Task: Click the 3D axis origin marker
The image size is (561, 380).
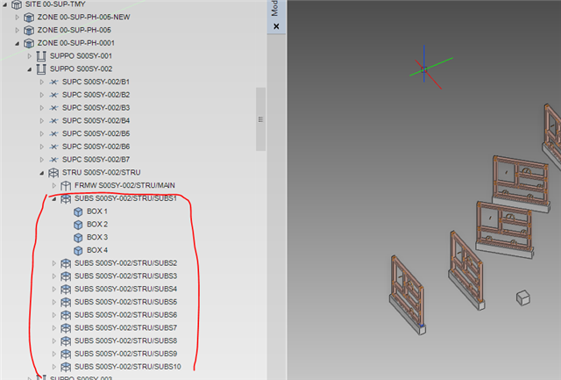Action: coord(424,70)
